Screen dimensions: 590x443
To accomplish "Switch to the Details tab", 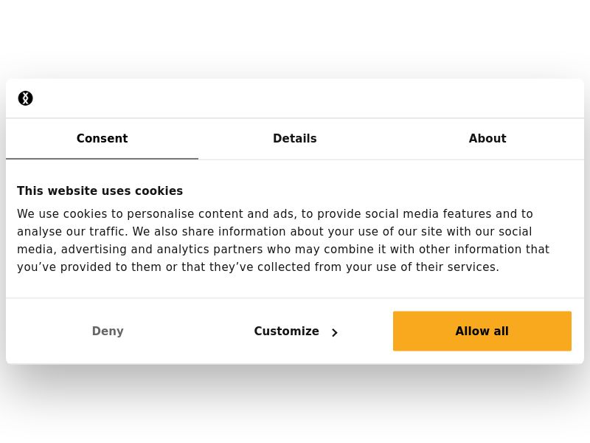I will (294, 139).
